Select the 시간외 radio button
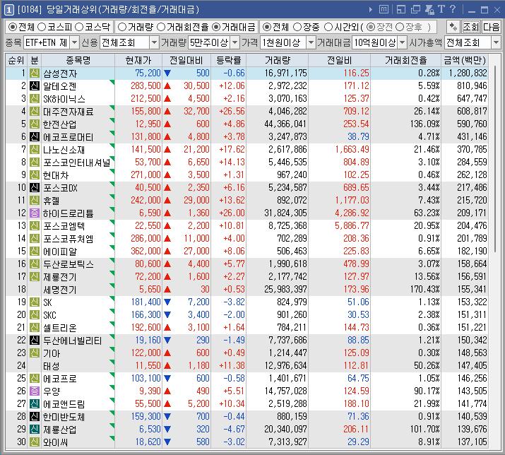505x455 pixels. pos(328,27)
